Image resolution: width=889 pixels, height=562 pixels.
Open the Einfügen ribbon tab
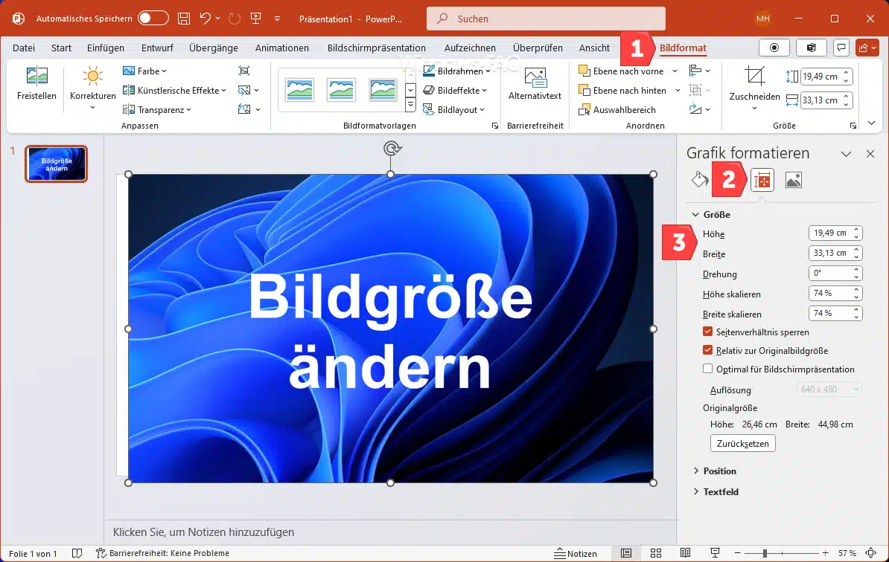click(x=106, y=48)
